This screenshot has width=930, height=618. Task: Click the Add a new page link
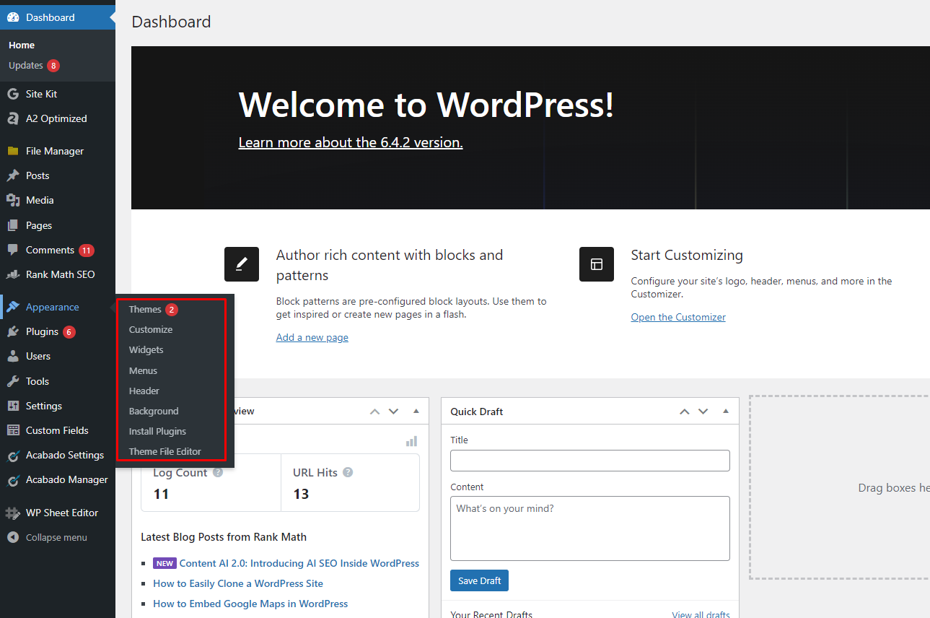(312, 337)
